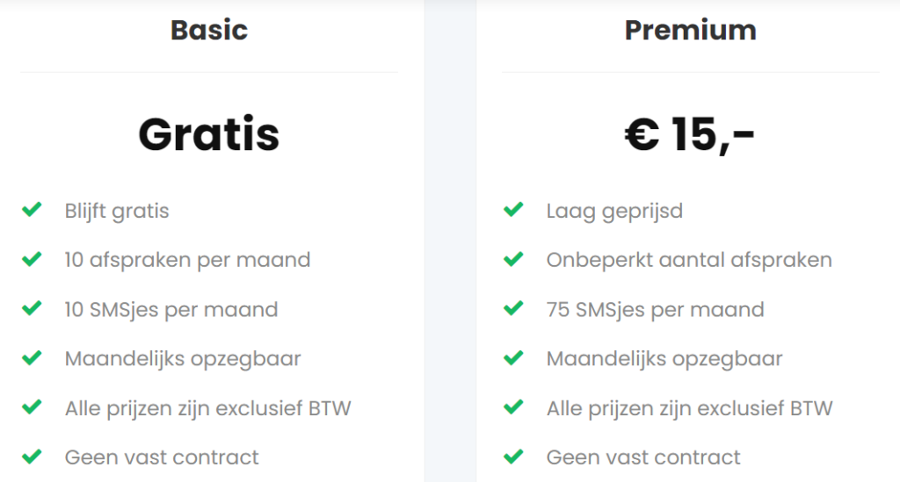Select the Basic plan heading

click(x=209, y=30)
